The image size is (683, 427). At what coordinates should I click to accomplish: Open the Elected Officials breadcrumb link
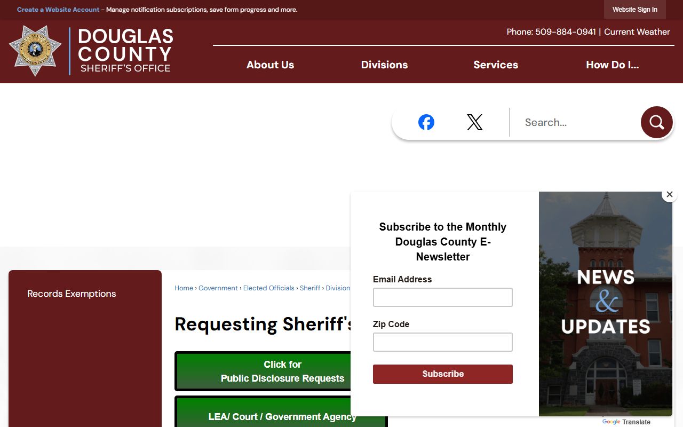click(269, 288)
